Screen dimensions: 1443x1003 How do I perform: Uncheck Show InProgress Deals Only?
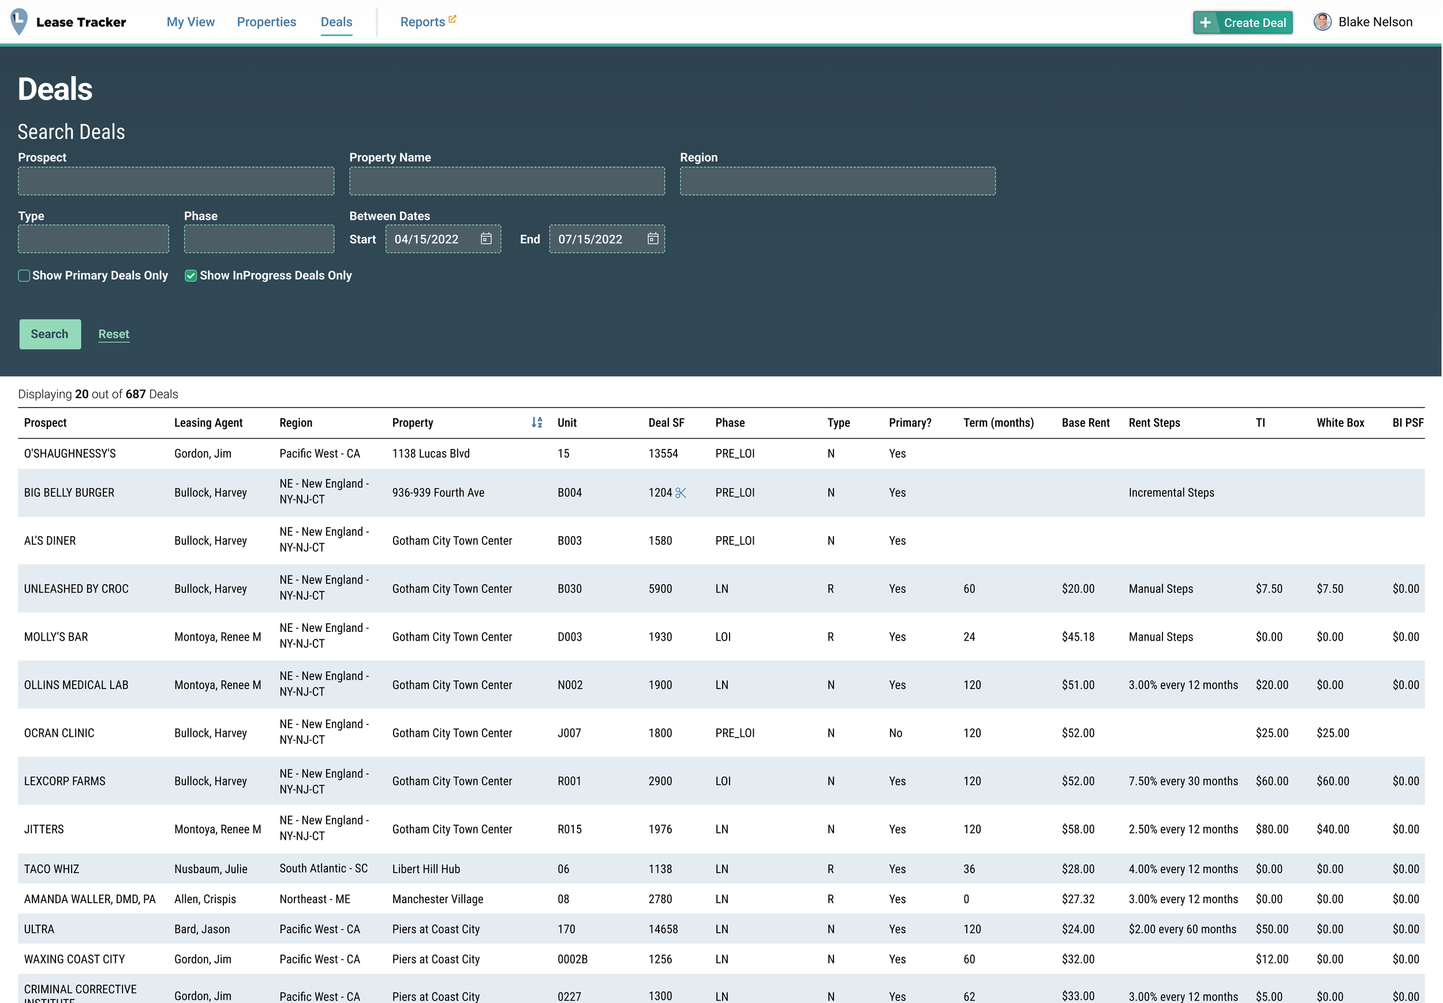tap(190, 276)
